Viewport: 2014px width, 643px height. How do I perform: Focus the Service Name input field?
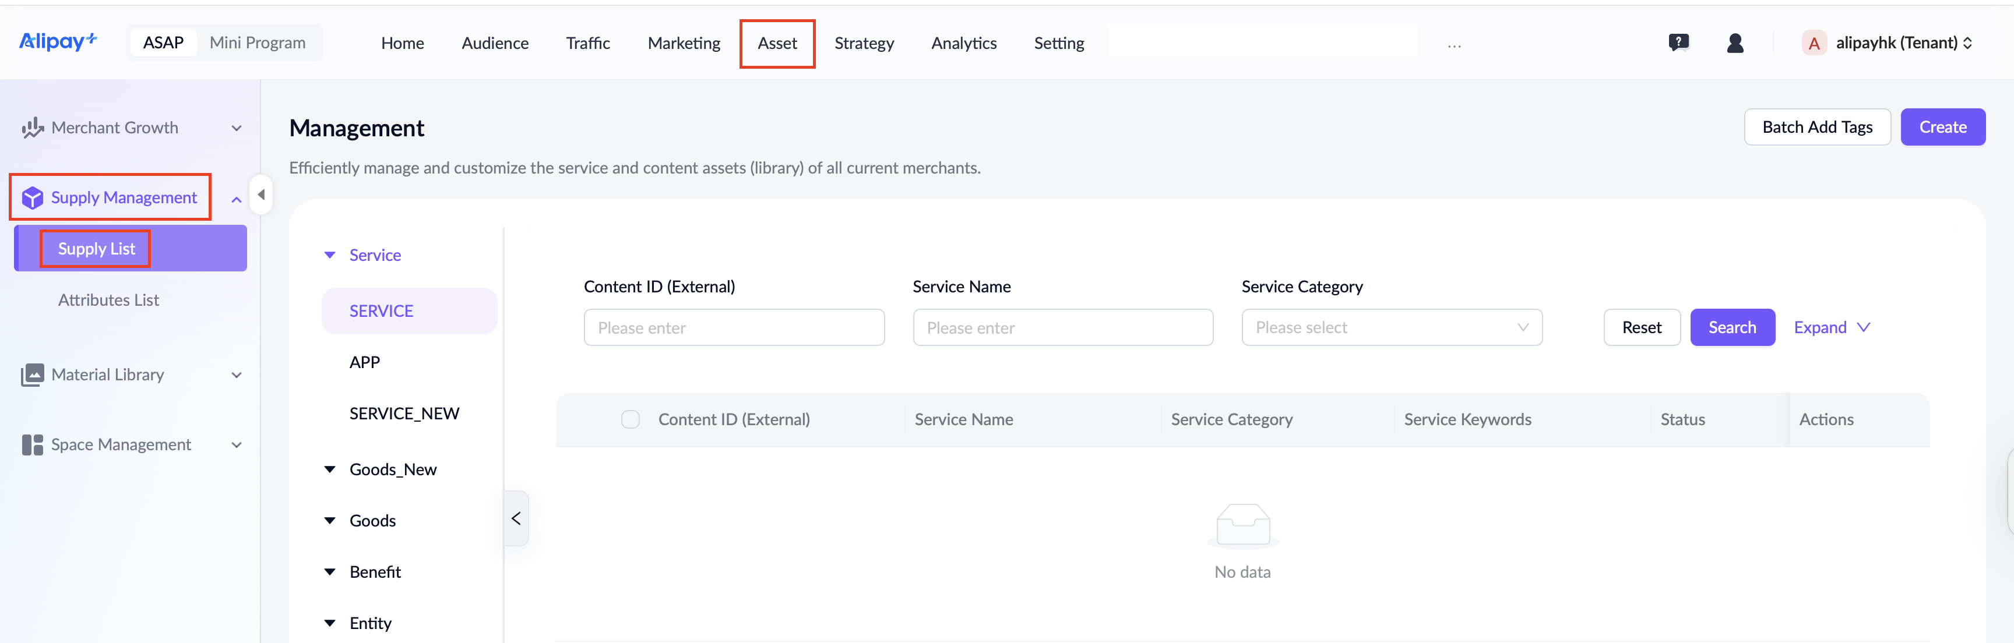(1062, 327)
